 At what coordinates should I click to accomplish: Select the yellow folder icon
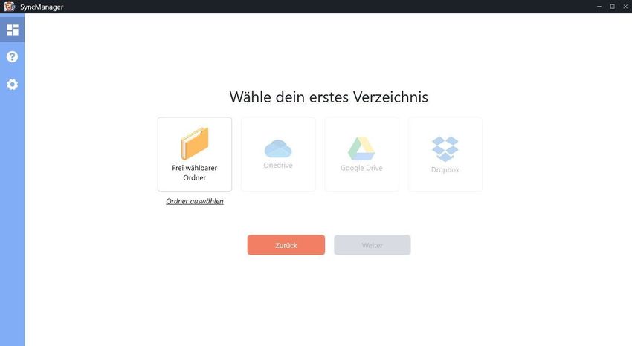pyautogui.click(x=195, y=143)
